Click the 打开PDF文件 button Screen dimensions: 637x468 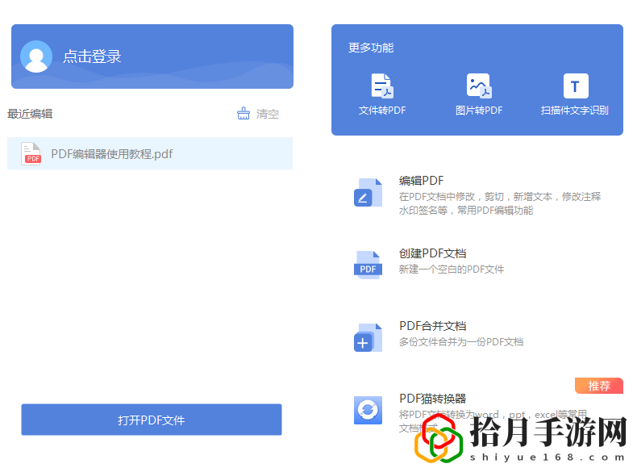click(152, 420)
